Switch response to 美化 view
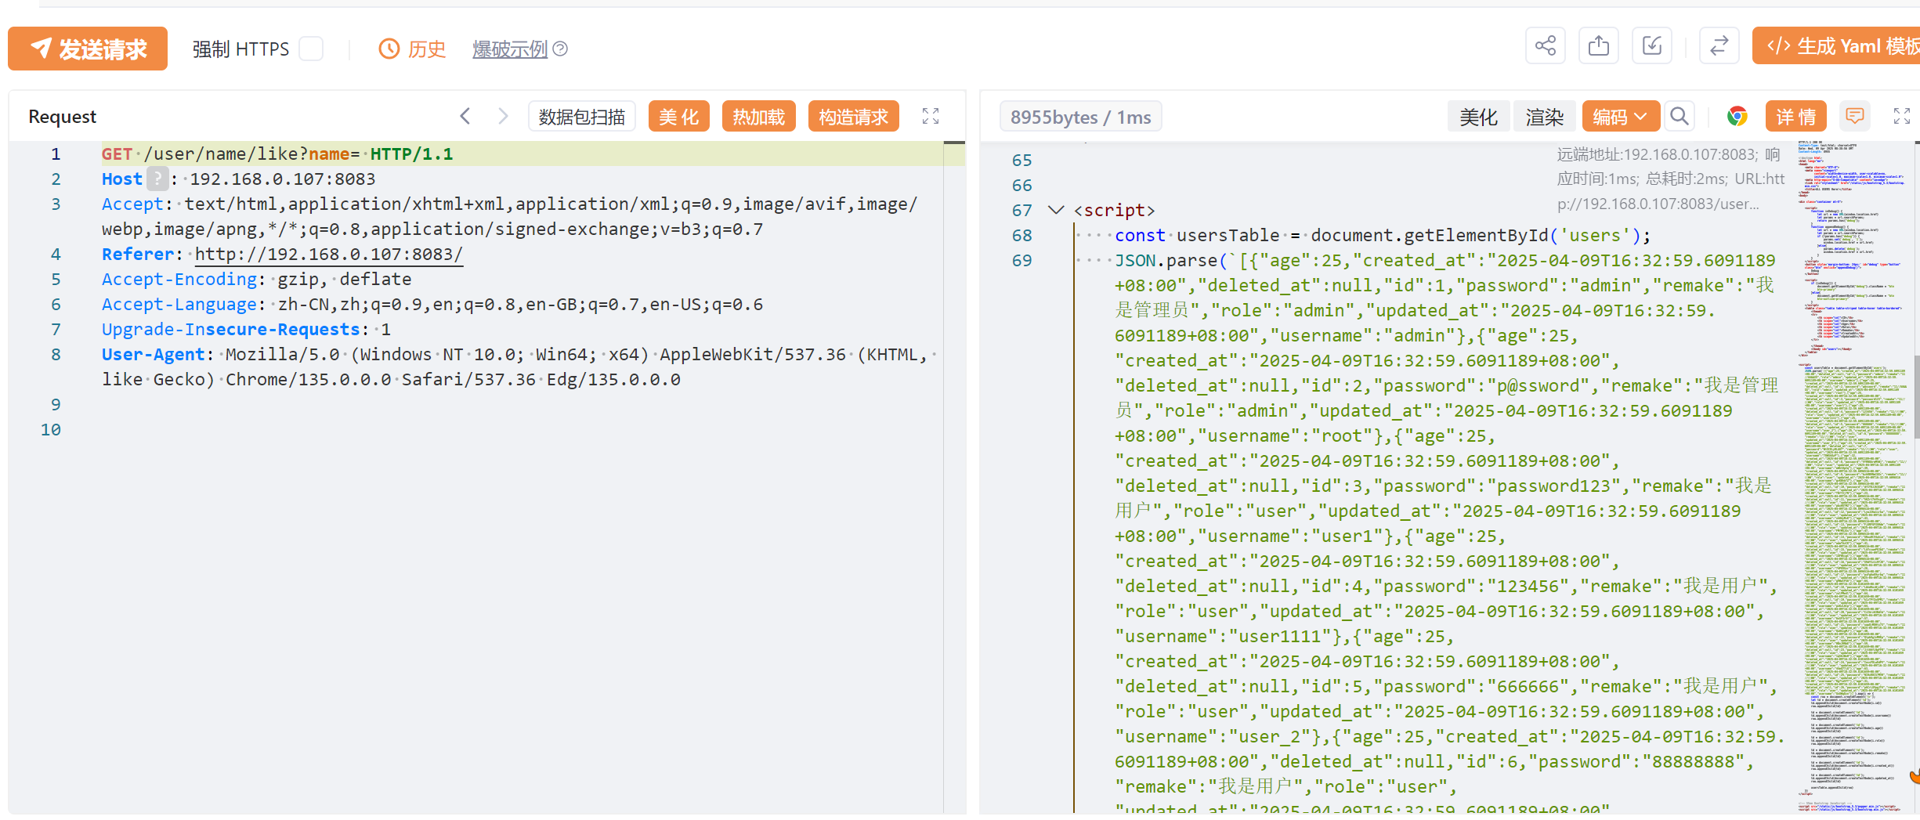The image size is (1920, 820). click(1477, 117)
